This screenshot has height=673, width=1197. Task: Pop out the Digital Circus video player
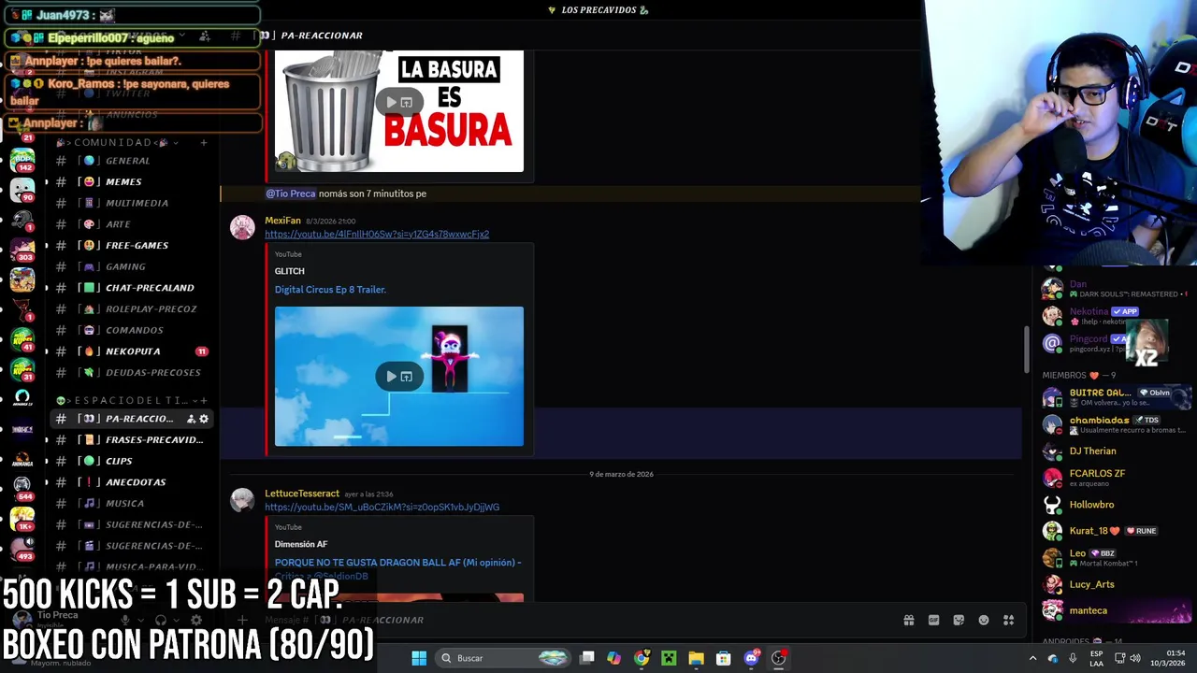(407, 376)
